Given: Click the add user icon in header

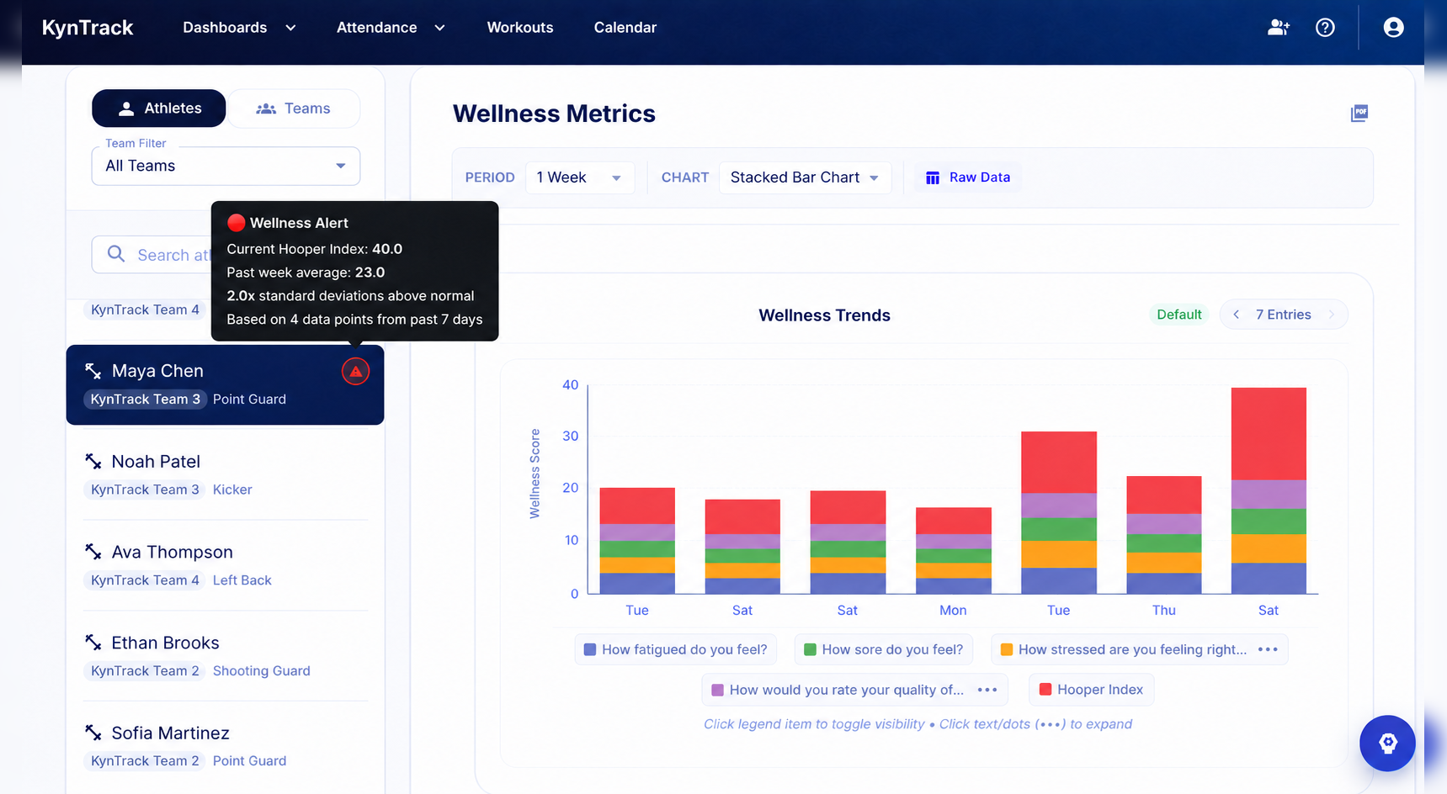Looking at the screenshot, I should click(x=1278, y=28).
